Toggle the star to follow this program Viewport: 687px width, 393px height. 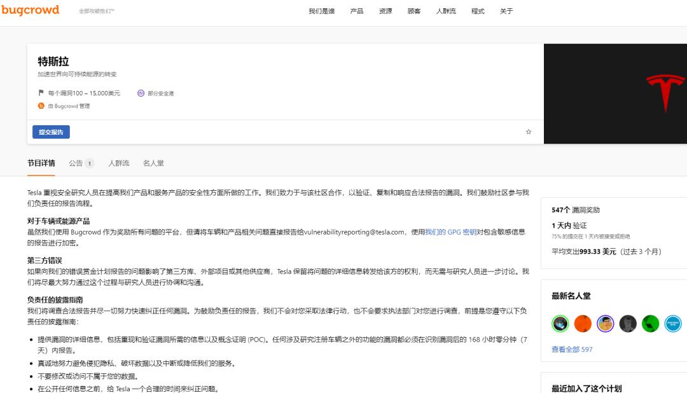tap(528, 131)
